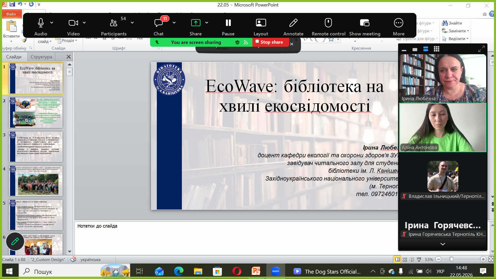Image resolution: width=496 pixels, height=279 pixels.
Task: Expand the Chat options arrow
Action: click(174, 23)
